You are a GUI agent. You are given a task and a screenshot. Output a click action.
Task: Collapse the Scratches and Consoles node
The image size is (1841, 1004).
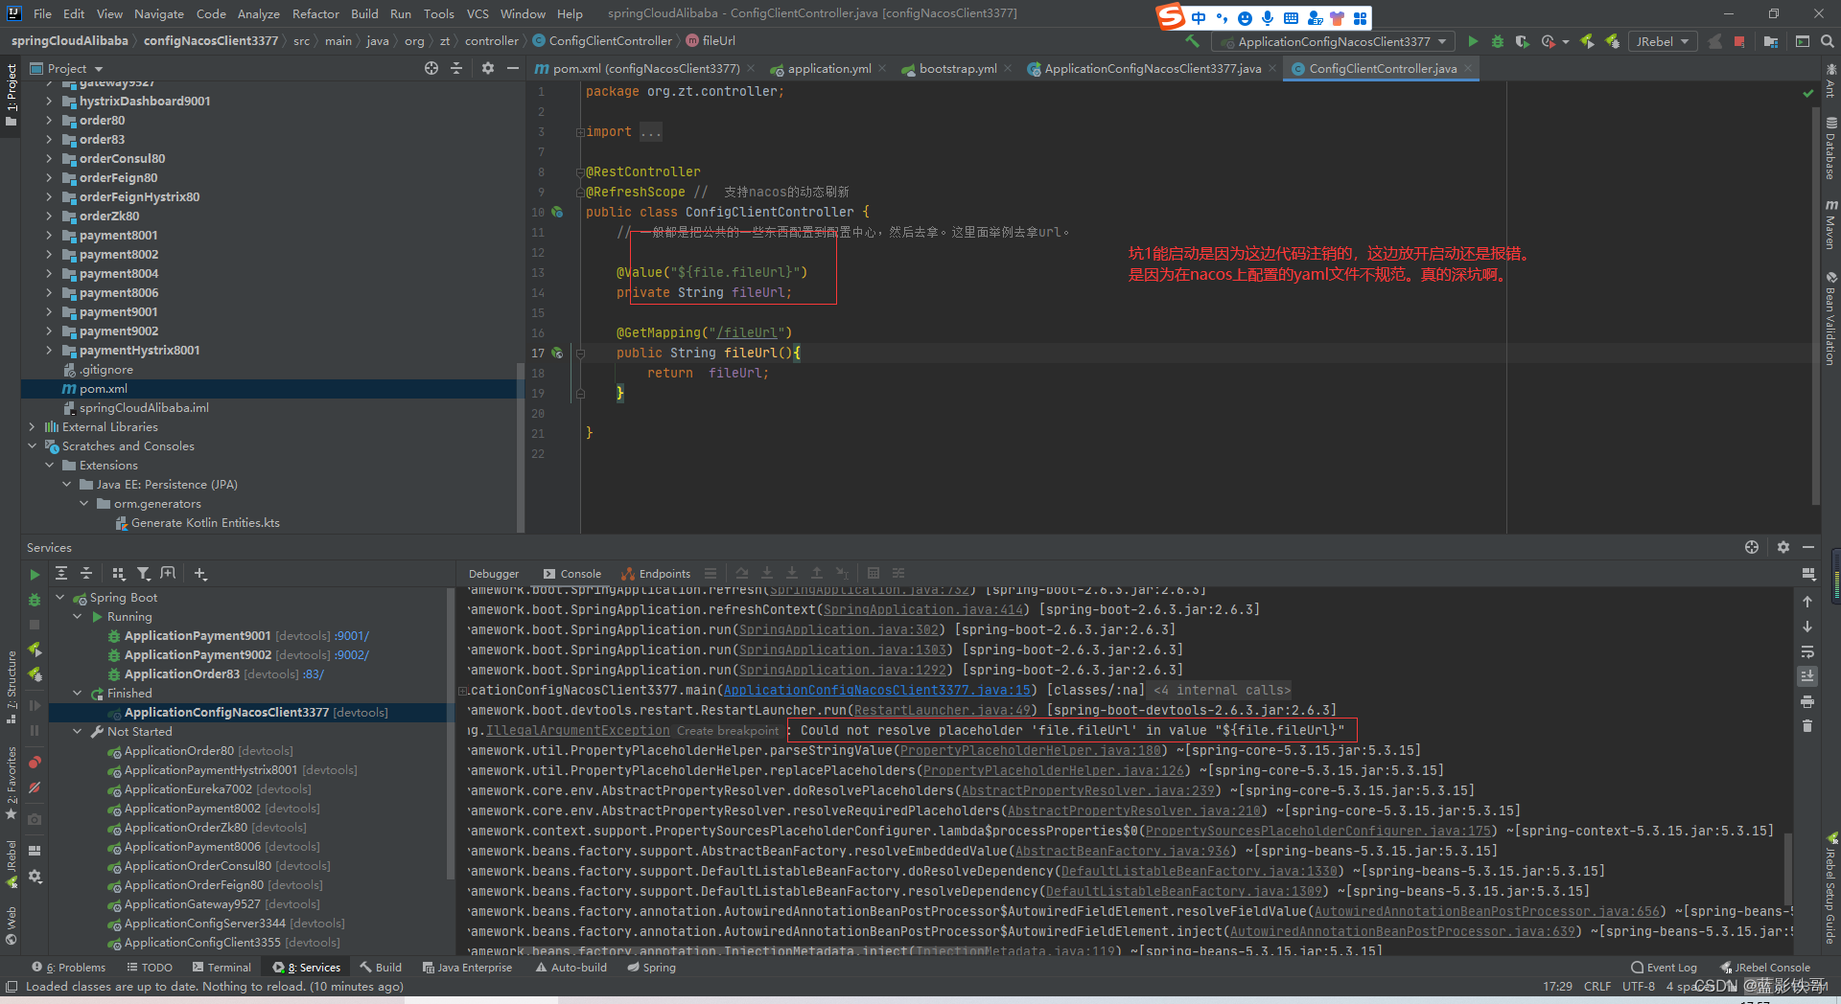point(32,445)
